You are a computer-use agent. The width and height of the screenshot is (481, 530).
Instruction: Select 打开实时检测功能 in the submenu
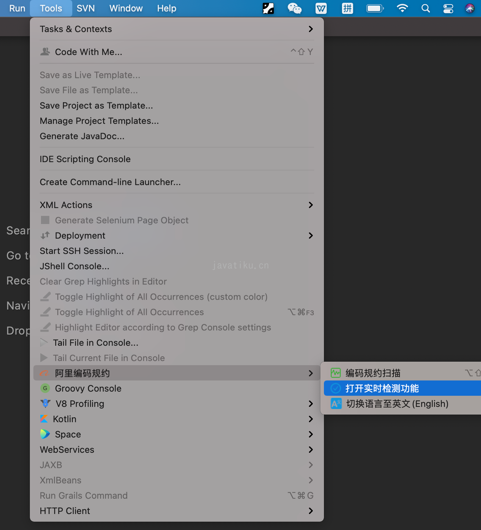pyautogui.click(x=402, y=388)
